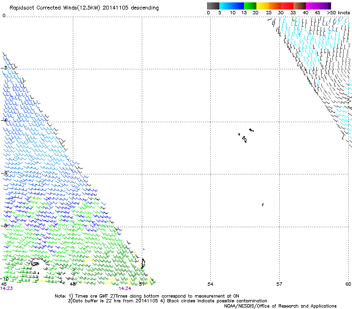The height and width of the screenshot is (309, 352).
Task: Select the orange 25-30 knots legend swatch
Action: tap(275, 6)
